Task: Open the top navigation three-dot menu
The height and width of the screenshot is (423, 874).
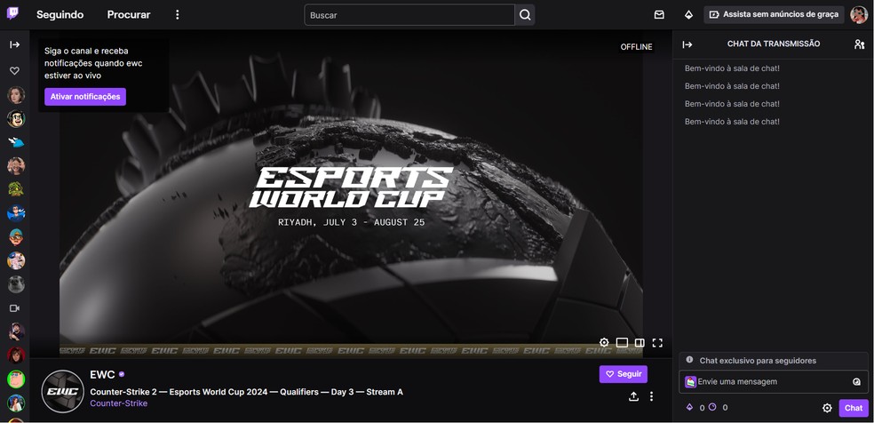Action: coord(178,14)
